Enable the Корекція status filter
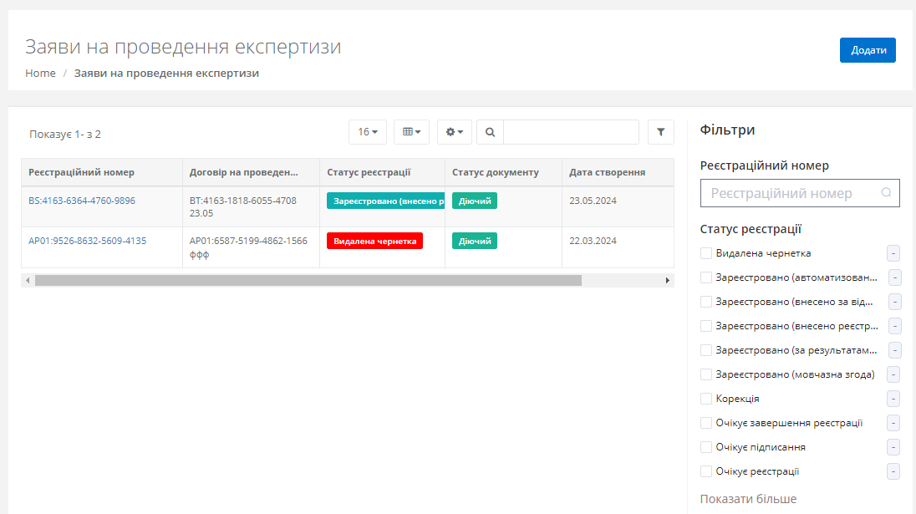This screenshot has height=514, width=916. pyautogui.click(x=706, y=399)
